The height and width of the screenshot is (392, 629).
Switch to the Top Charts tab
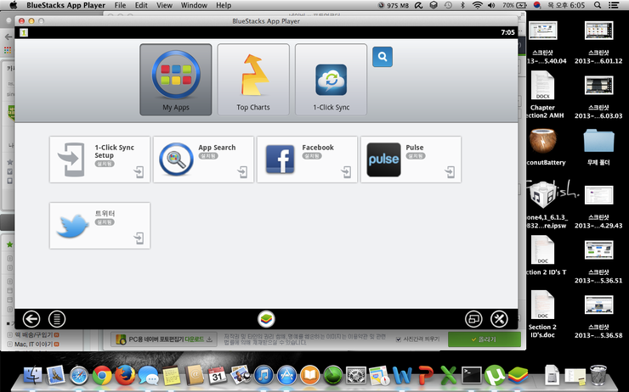coord(253,80)
